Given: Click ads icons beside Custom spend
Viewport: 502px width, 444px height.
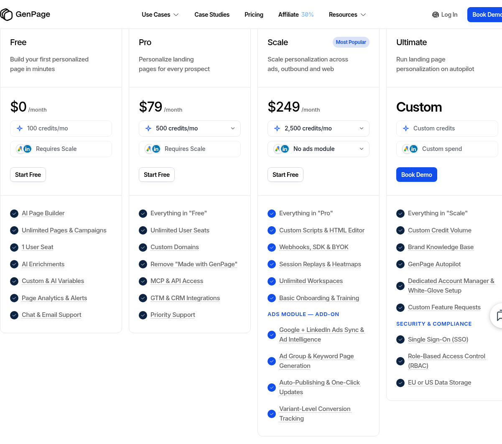Looking at the screenshot, I should coord(410,149).
